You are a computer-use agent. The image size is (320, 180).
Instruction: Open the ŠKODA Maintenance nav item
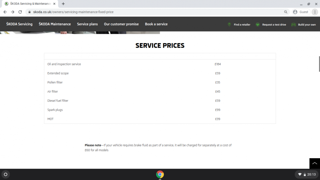coord(55,24)
